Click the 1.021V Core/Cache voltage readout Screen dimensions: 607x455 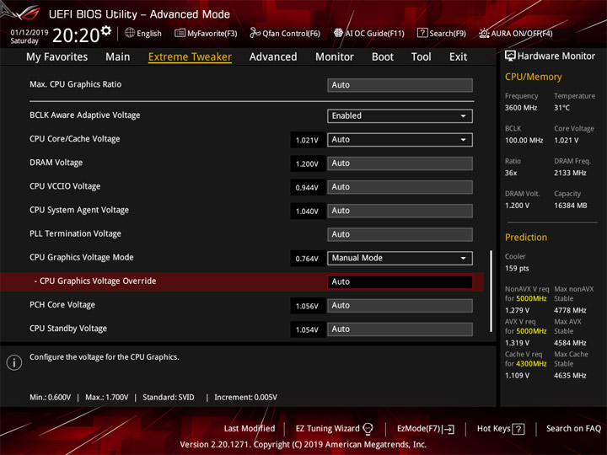tap(308, 140)
